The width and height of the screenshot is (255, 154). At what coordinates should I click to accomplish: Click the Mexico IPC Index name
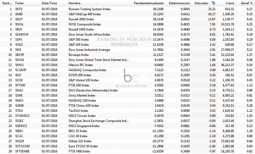(x=81, y=65)
